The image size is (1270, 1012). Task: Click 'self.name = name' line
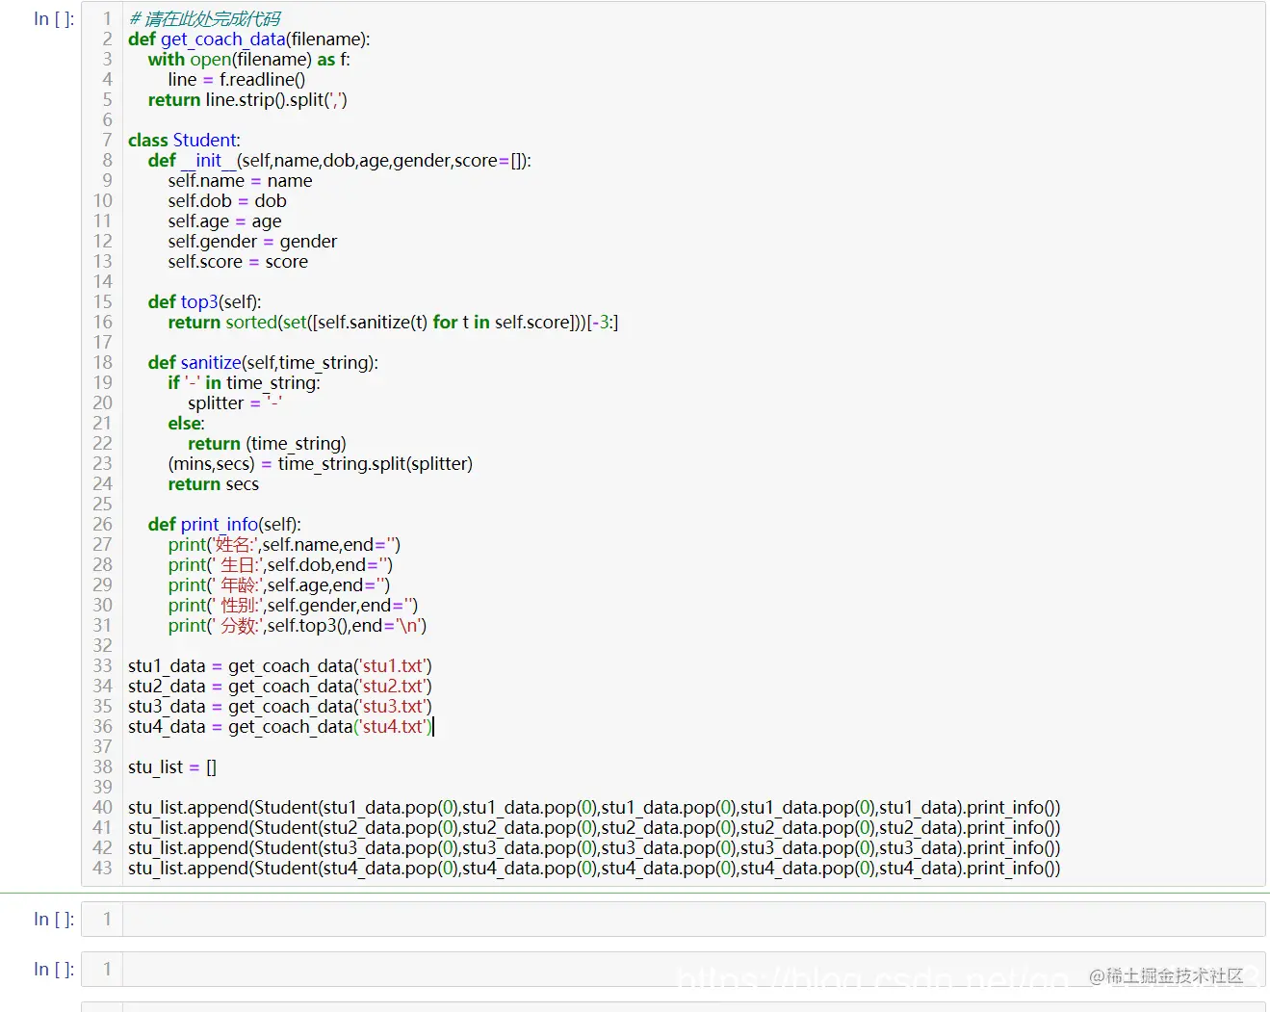point(240,180)
